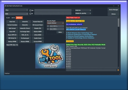Screen dimensions: 128x90
Task: Open the Vivo brand dropdown
Action: 16,10
